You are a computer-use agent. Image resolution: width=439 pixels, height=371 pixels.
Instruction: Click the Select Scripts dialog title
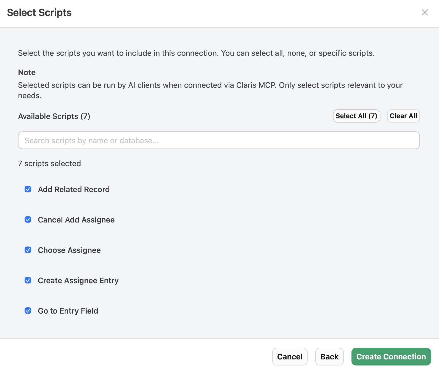39,12
